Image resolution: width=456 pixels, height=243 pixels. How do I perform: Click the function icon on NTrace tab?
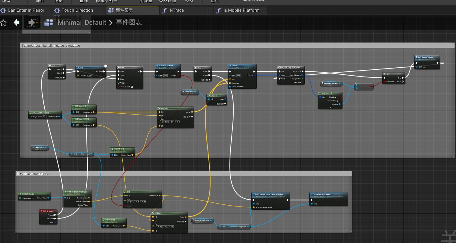click(164, 11)
